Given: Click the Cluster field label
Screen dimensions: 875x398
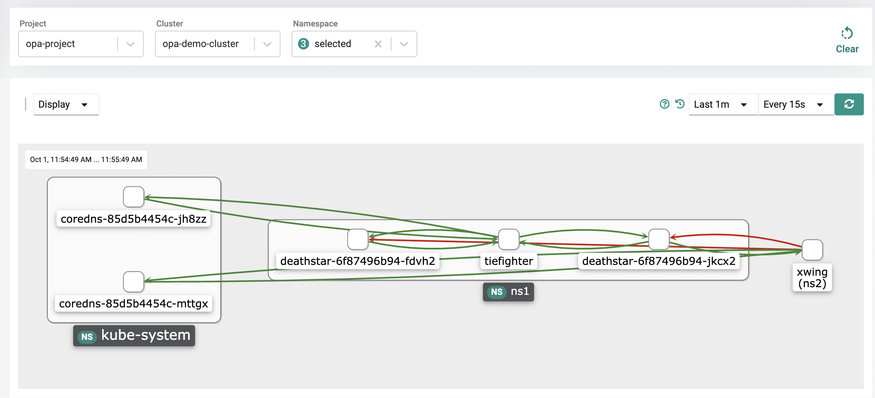Looking at the screenshot, I should click(x=170, y=24).
